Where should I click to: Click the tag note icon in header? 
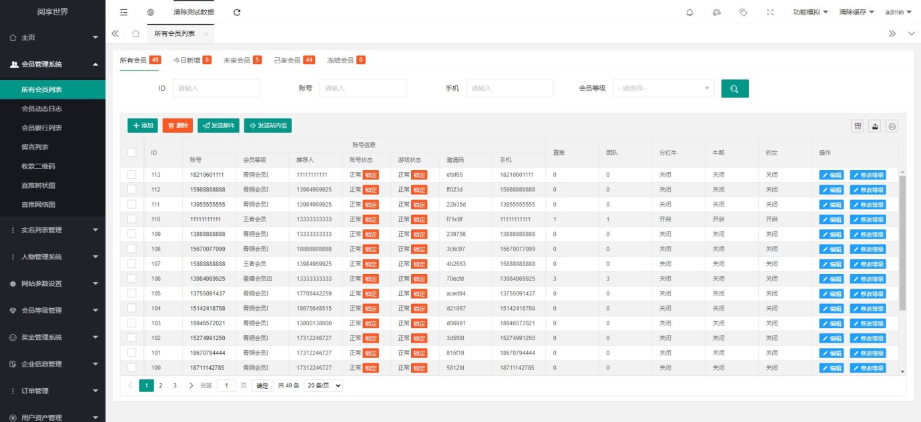click(x=743, y=12)
